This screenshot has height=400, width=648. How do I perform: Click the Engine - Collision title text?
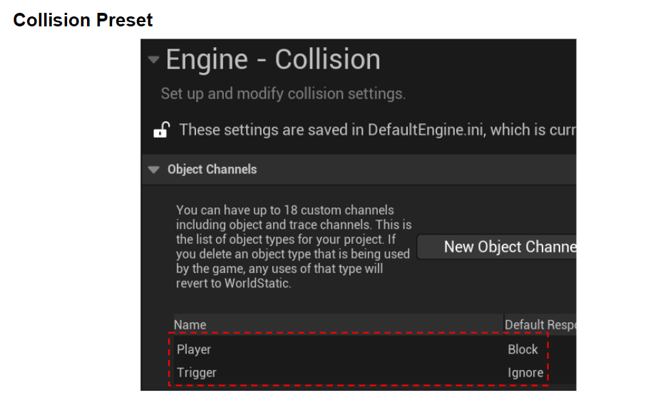273,60
